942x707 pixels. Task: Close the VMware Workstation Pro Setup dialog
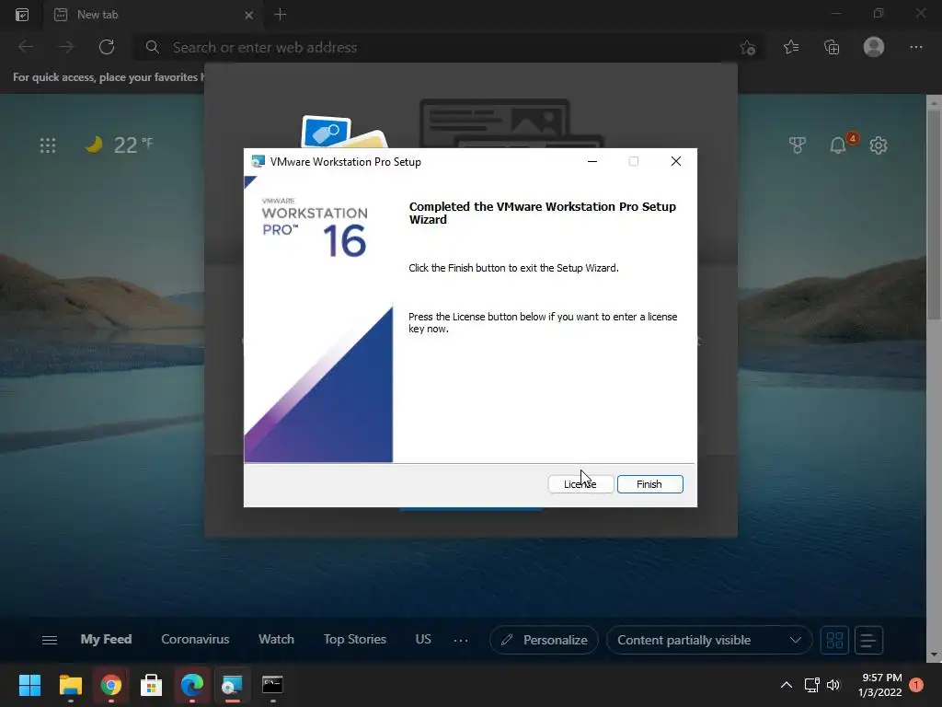(676, 161)
